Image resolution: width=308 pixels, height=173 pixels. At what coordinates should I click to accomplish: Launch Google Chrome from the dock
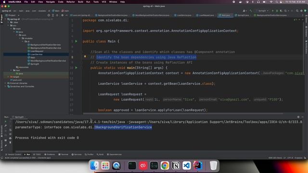(165, 165)
